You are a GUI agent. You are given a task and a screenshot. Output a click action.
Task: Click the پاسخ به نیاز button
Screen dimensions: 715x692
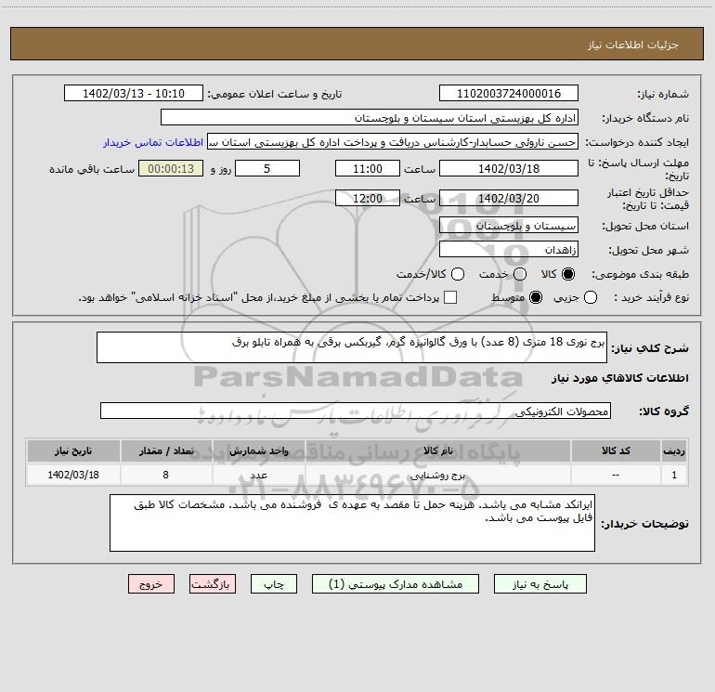pyautogui.click(x=539, y=584)
